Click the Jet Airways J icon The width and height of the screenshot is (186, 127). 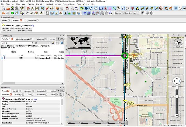123,8
